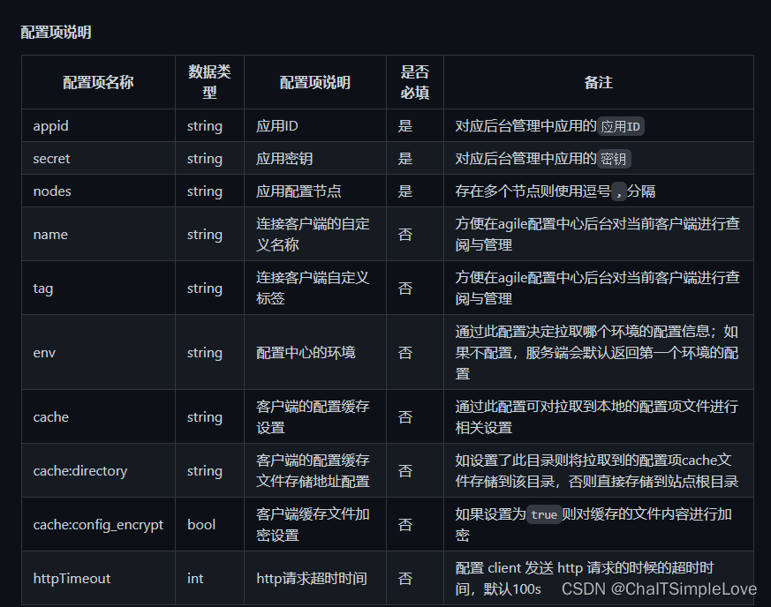Click the 数据类型 column header
771x607 pixels.
click(209, 82)
